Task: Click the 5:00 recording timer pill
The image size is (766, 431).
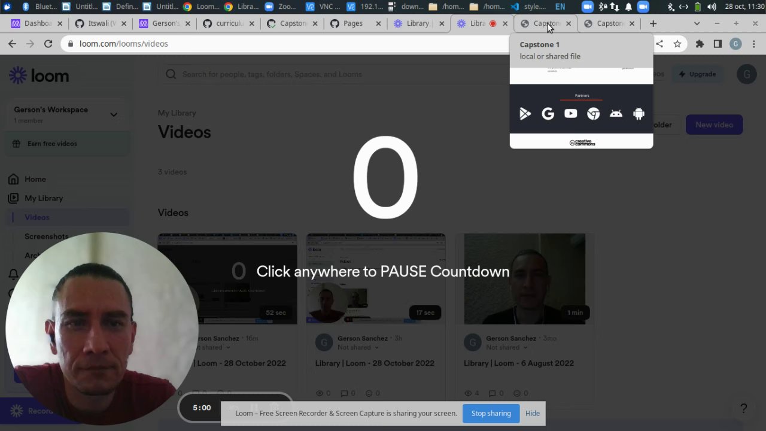Action: 202,408
